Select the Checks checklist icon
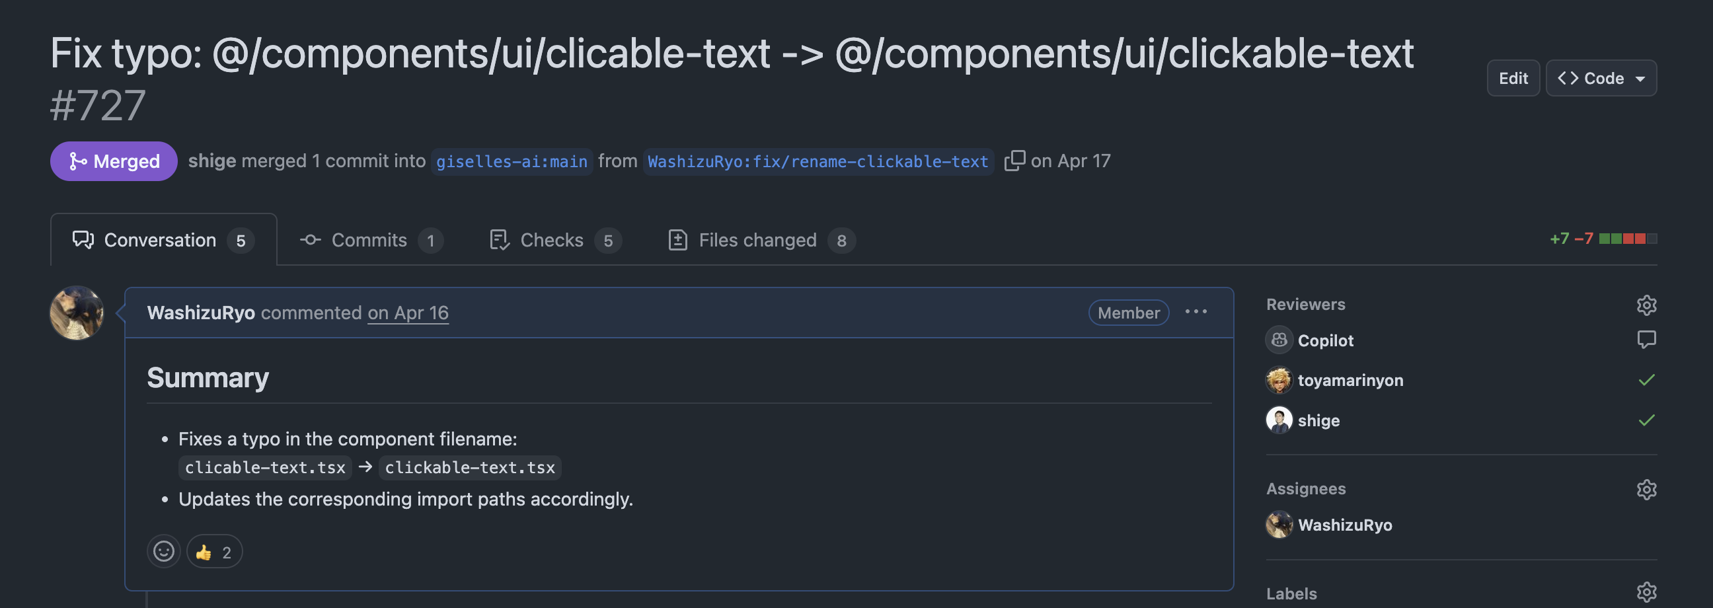Viewport: 1713px width, 608px height. point(500,239)
